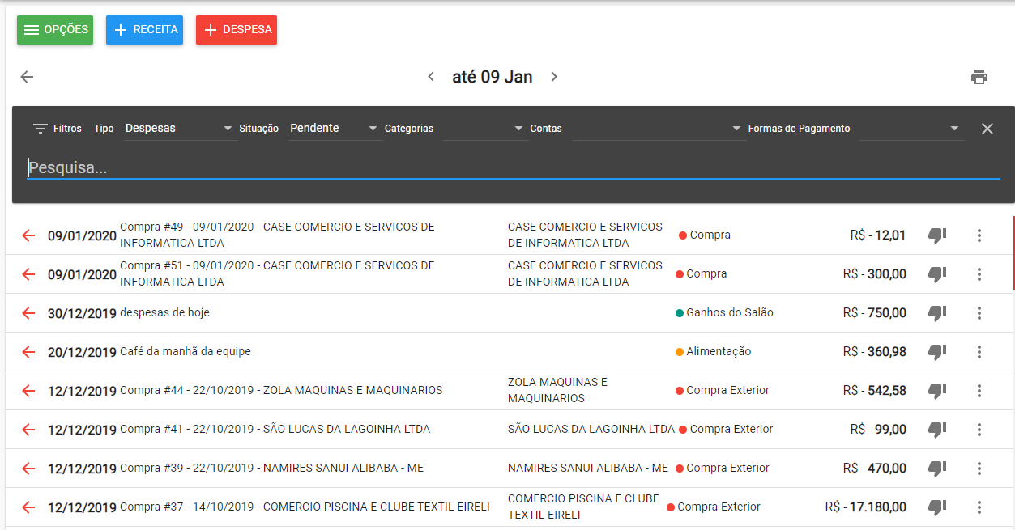1015x530 pixels.
Task: Click red arrow on the despesas de hoje row
Action: [28, 313]
